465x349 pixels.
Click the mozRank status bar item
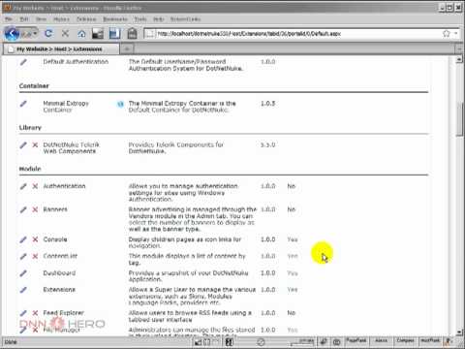pos(430,340)
